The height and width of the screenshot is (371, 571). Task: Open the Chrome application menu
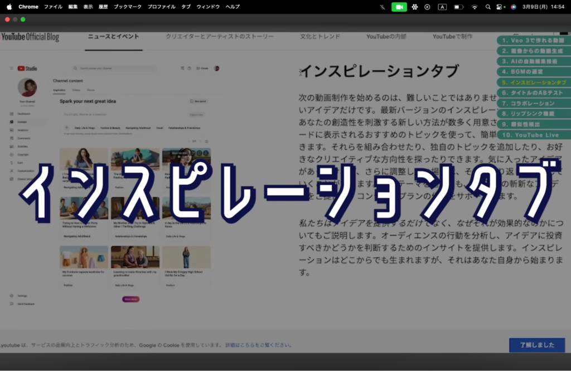pyautogui.click(x=28, y=7)
